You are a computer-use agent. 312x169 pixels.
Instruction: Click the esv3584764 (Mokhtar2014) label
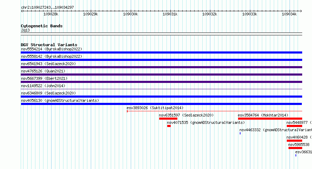click(263, 115)
